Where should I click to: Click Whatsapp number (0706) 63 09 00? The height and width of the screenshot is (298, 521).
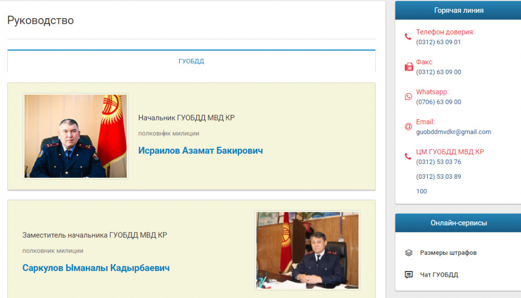439,102
